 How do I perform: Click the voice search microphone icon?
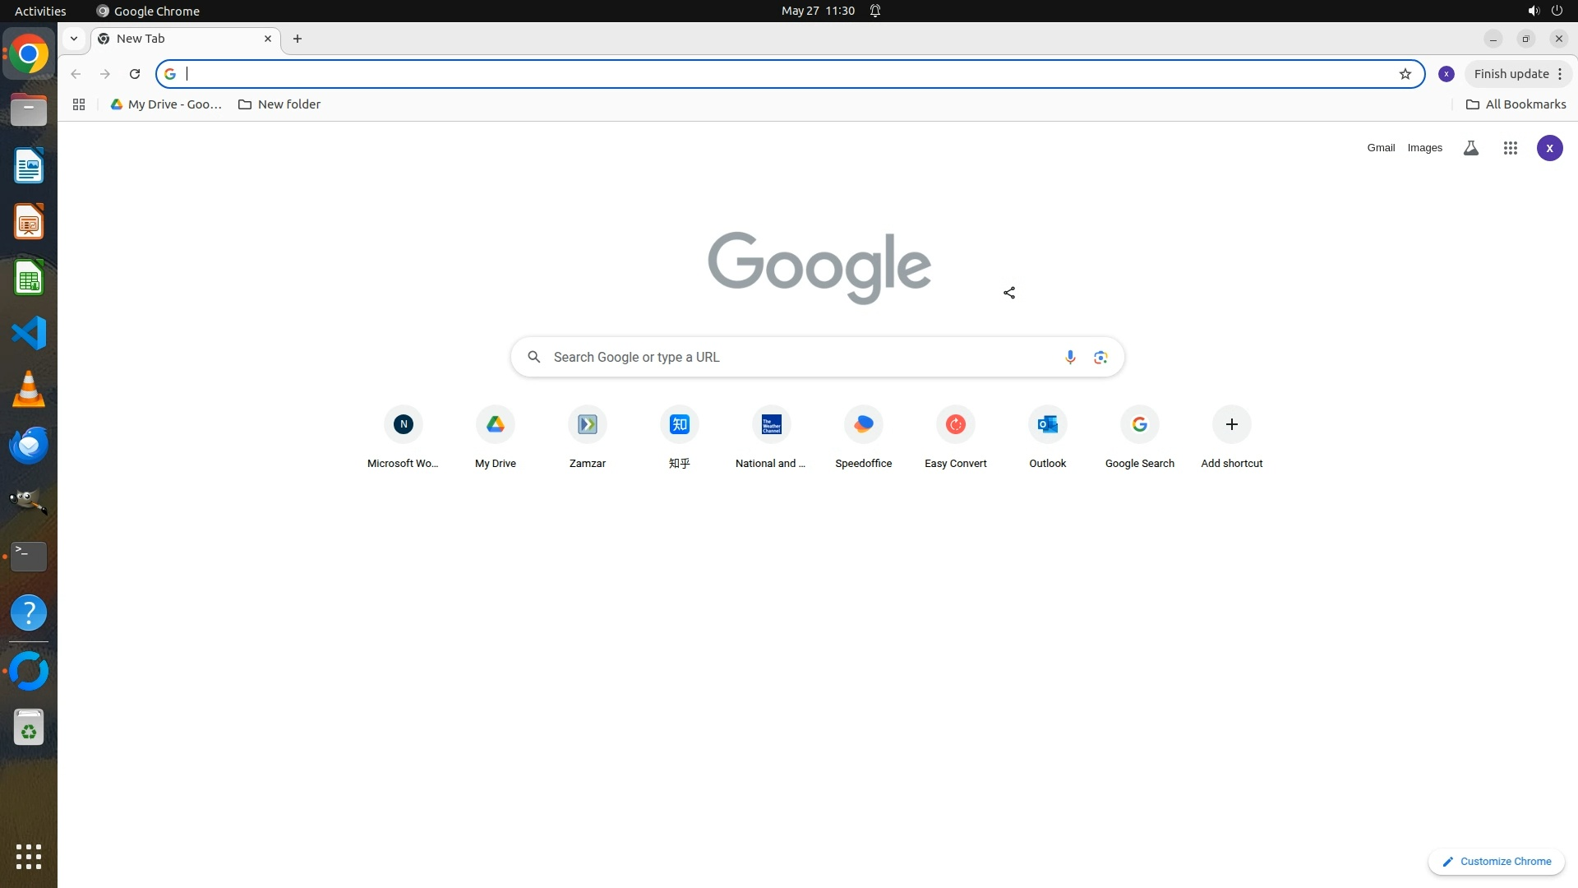pyautogui.click(x=1069, y=357)
